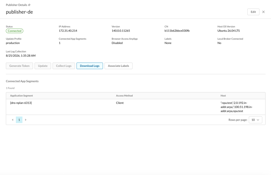Click the Connected status badge
The width and height of the screenshot is (271, 175).
(x=15, y=31)
